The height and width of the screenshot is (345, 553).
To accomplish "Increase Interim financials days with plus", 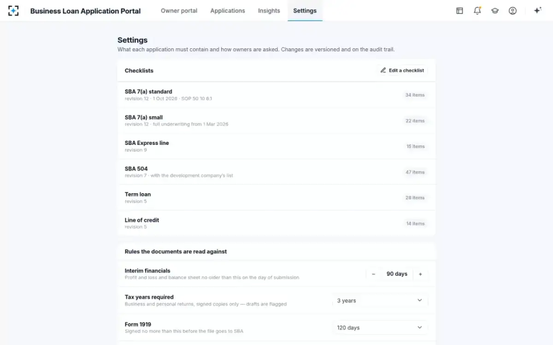I will (x=420, y=274).
